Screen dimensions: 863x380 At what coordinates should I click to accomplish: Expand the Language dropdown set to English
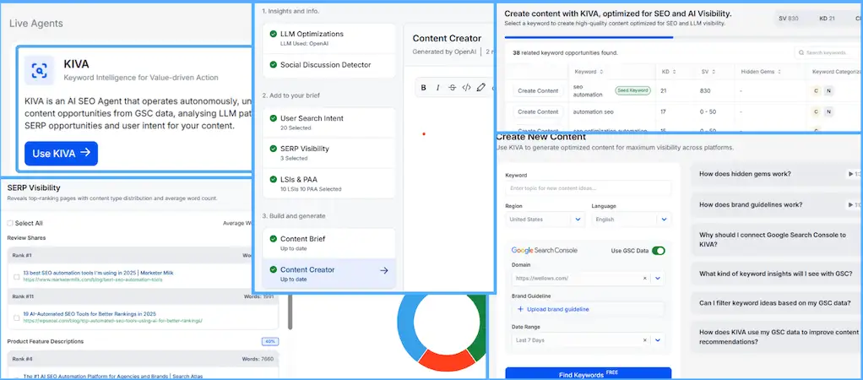coord(663,220)
